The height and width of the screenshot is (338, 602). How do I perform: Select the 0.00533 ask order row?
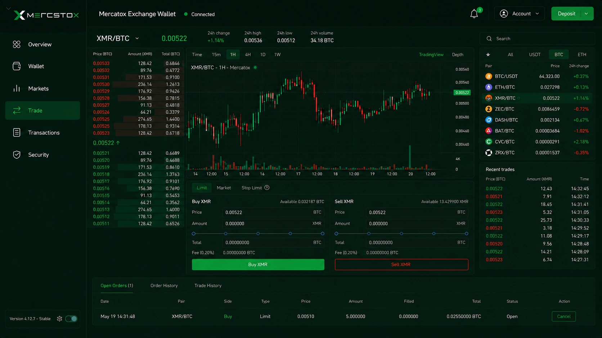pos(136,63)
